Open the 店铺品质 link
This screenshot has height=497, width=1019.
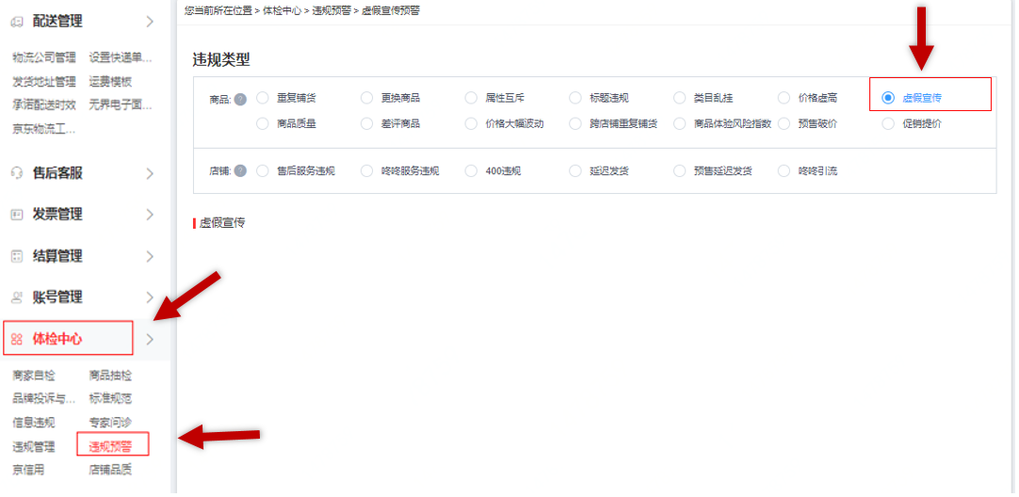110,470
